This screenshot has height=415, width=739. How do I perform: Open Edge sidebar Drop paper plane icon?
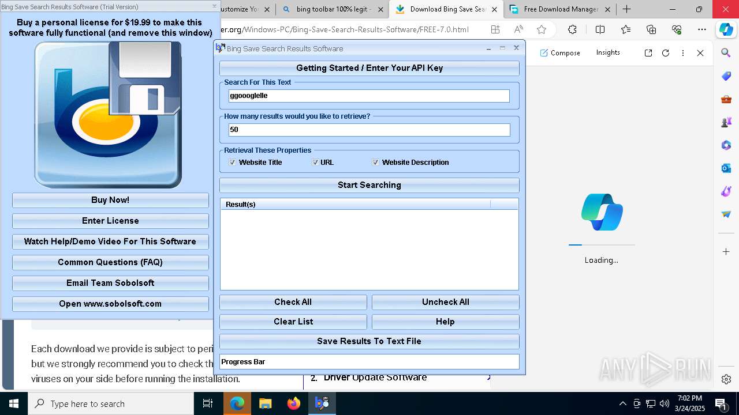click(726, 214)
